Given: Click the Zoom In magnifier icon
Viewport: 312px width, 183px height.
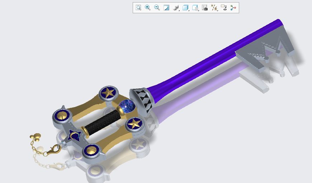Looking at the screenshot, I should [148, 8].
